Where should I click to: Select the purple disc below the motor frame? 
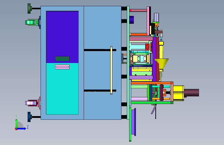point(133,122)
